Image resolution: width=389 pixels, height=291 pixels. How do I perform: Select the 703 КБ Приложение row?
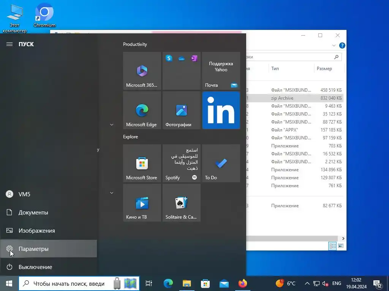[x=295, y=146]
